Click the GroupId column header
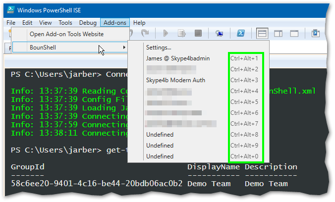 point(28,167)
